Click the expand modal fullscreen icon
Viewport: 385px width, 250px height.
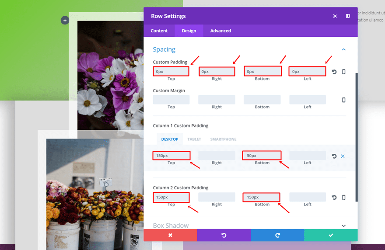(335, 16)
